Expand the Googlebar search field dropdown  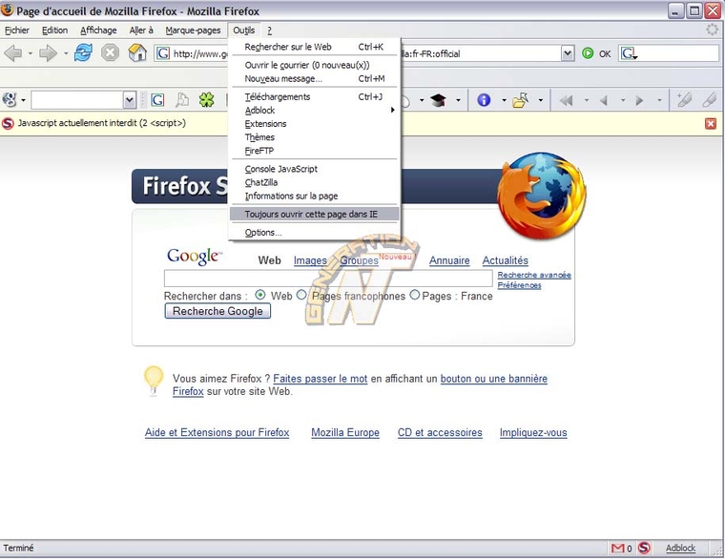[130, 100]
